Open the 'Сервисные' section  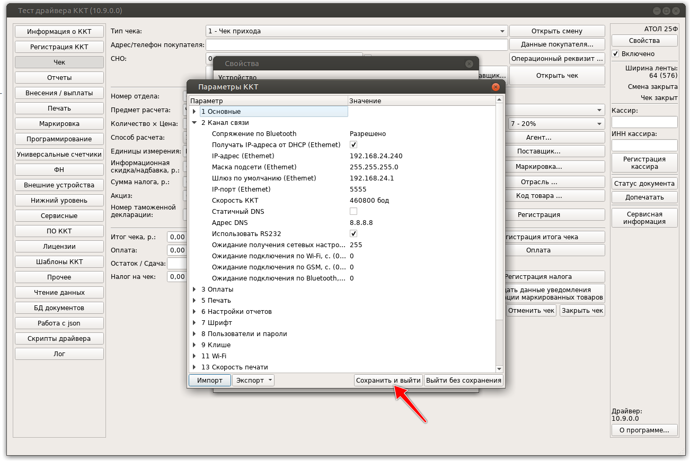[59, 215]
